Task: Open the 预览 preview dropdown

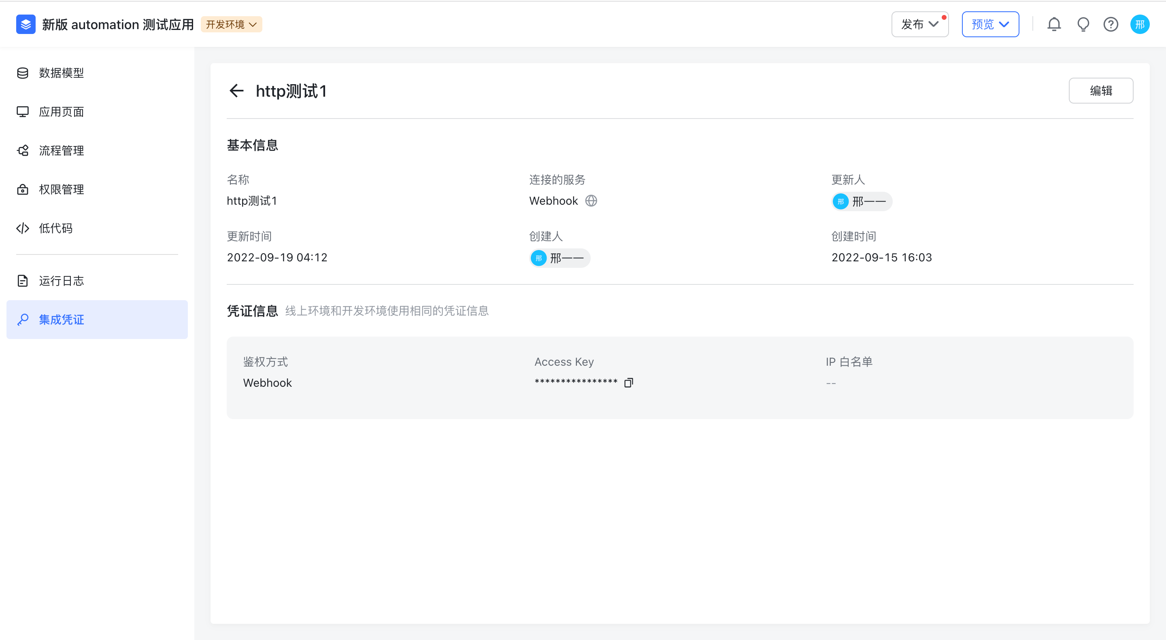Action: point(990,24)
